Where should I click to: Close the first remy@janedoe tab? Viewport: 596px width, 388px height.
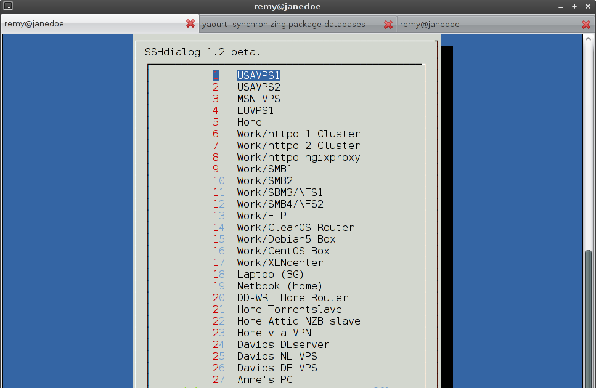tap(190, 23)
